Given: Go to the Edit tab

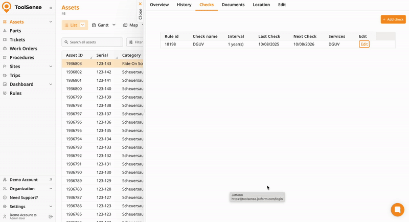Looking at the screenshot, I should 282,5.
